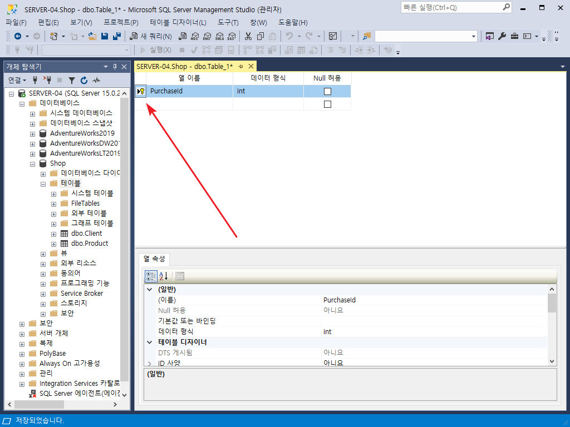This screenshot has height=427, width=570.
Task: Select the PolyBase folder
Action: 53,354
